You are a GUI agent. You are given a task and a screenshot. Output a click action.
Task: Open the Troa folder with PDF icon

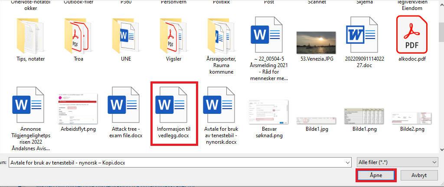78,35
